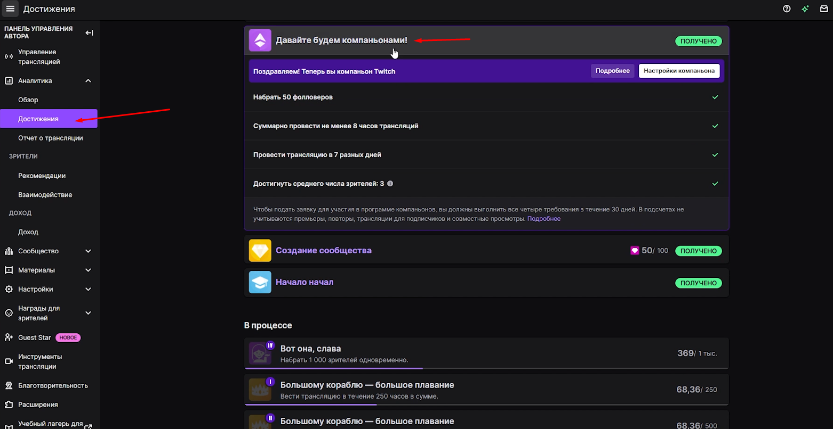Click the Analytics chart icon
The image size is (833, 429).
tap(9, 81)
